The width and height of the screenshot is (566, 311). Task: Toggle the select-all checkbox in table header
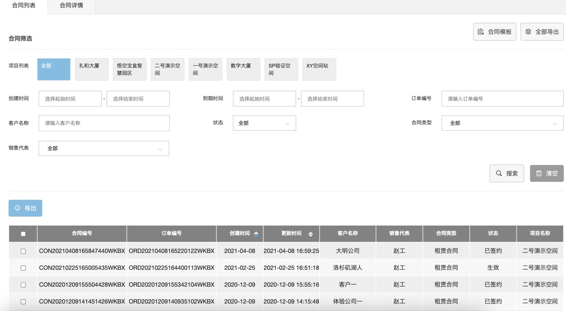[x=23, y=234]
